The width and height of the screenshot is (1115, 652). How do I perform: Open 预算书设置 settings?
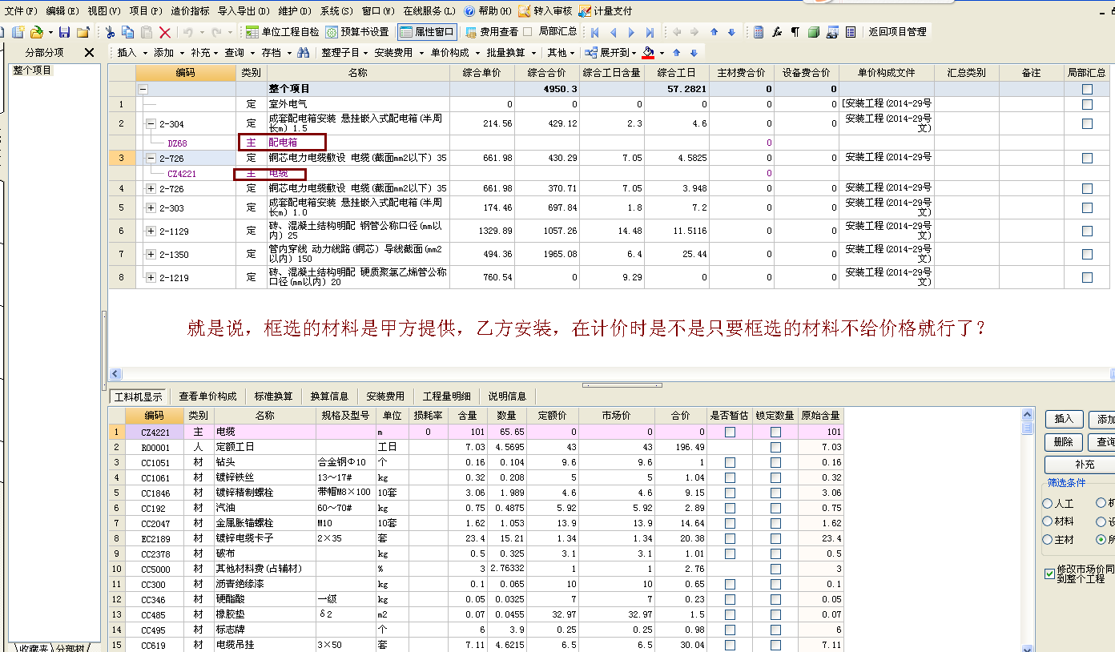click(x=357, y=32)
